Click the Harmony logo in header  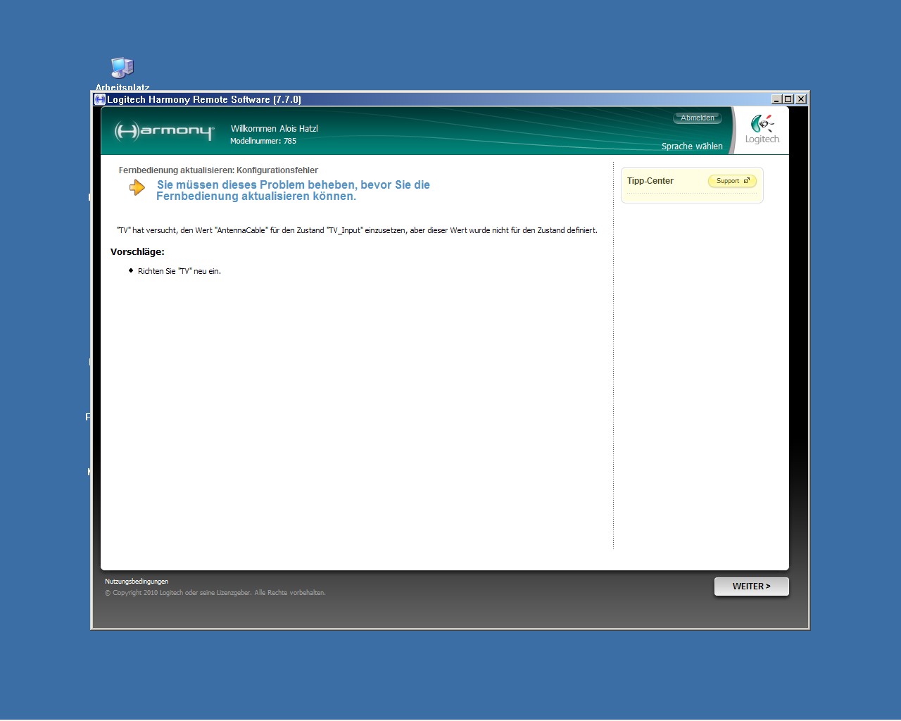[164, 131]
